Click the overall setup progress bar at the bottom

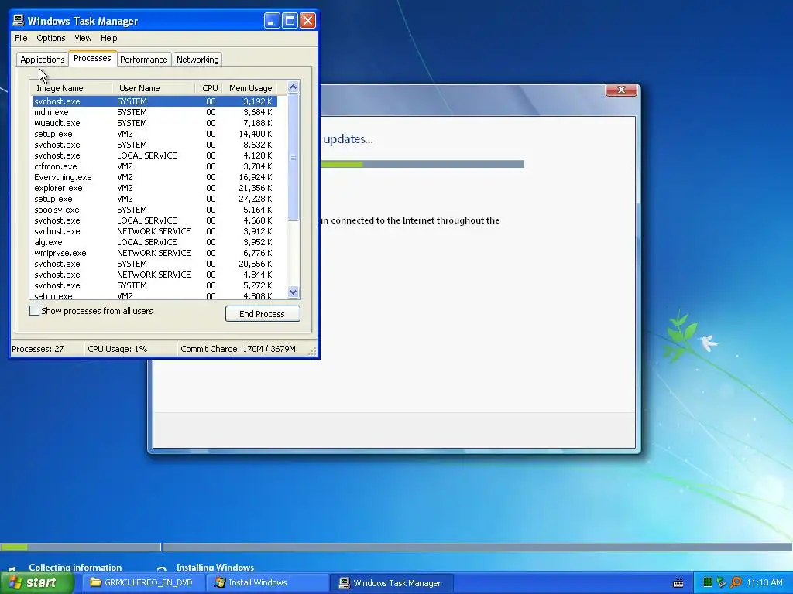[x=396, y=547]
